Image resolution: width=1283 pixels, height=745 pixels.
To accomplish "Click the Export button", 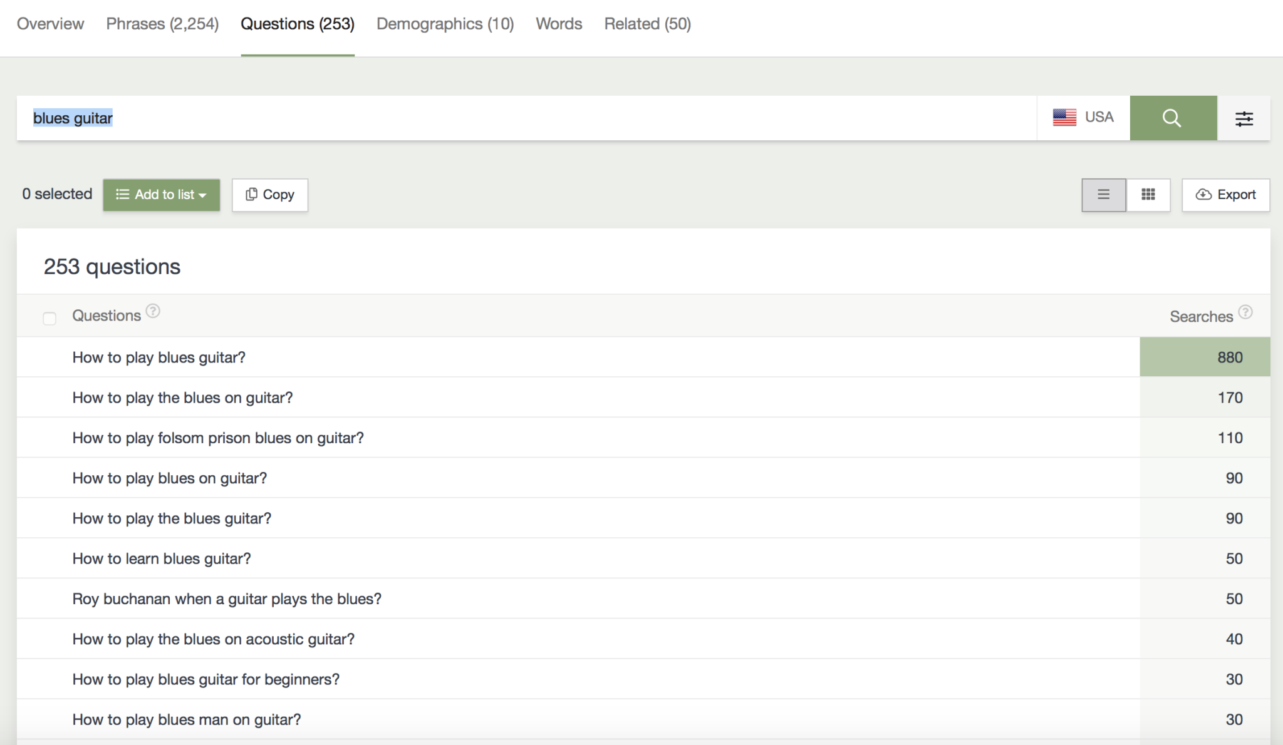I will point(1225,195).
